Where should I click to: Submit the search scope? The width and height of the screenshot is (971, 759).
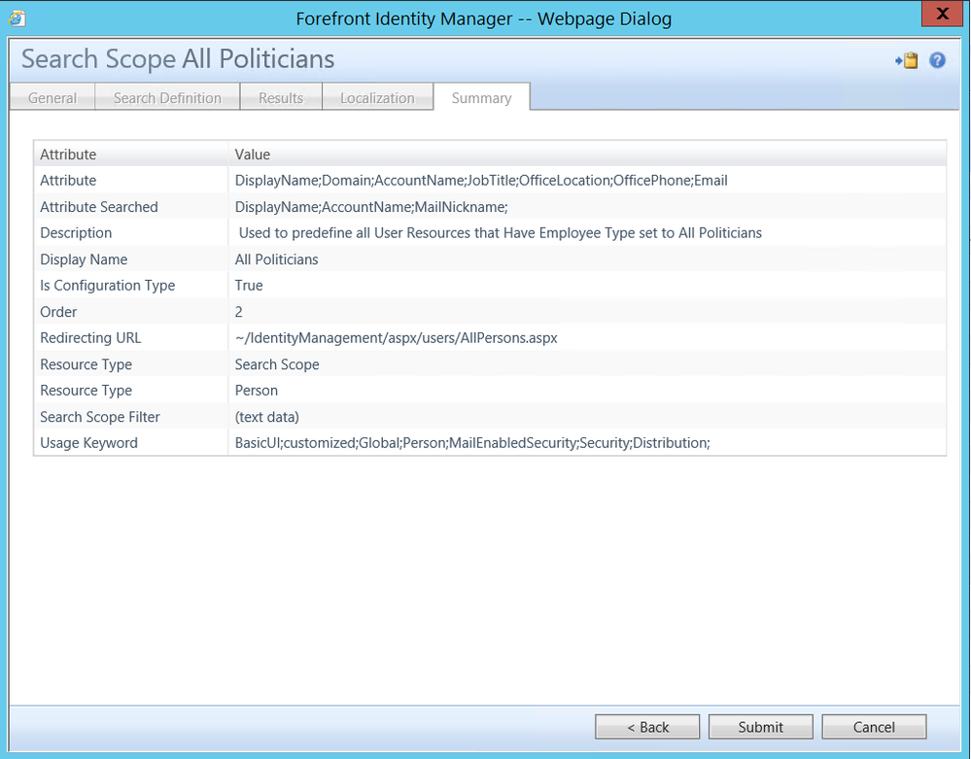pyautogui.click(x=760, y=727)
